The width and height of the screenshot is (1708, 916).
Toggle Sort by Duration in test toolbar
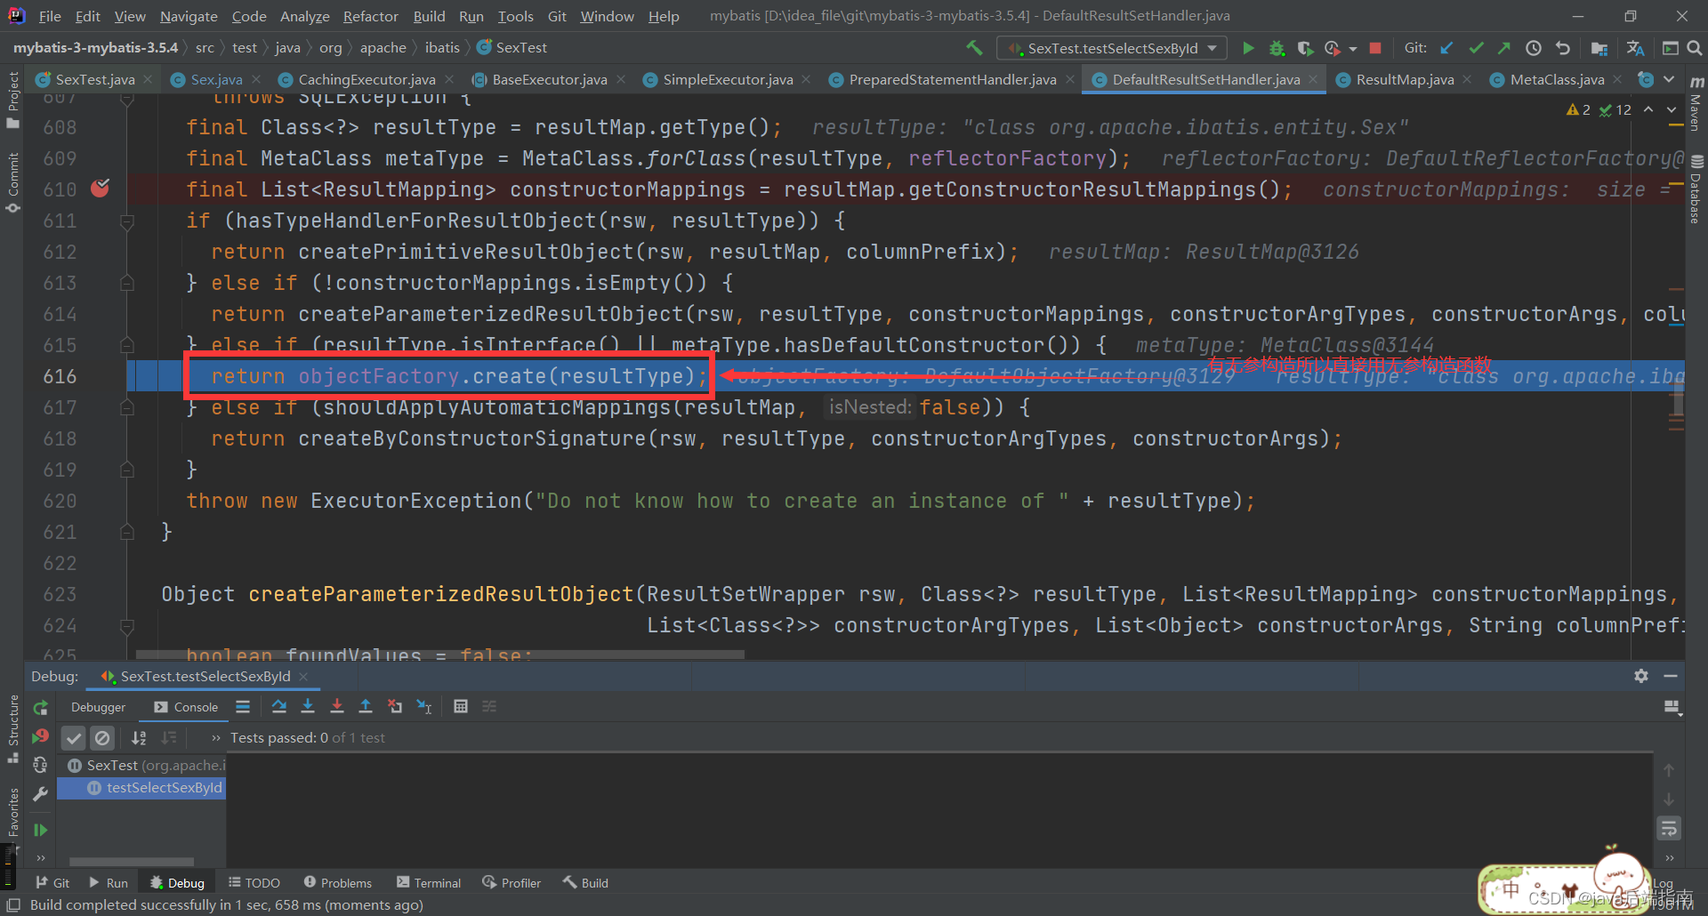click(168, 737)
